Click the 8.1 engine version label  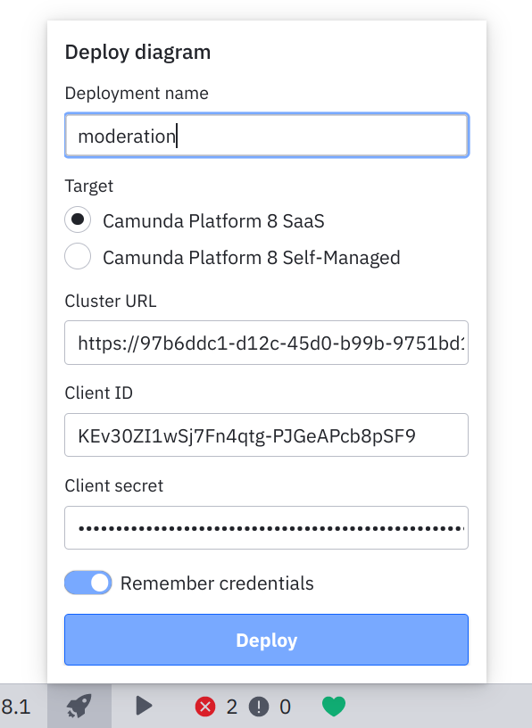click(16, 706)
